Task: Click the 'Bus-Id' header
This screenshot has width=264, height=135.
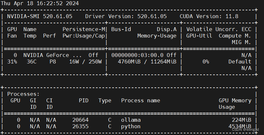Action: pos(121,29)
